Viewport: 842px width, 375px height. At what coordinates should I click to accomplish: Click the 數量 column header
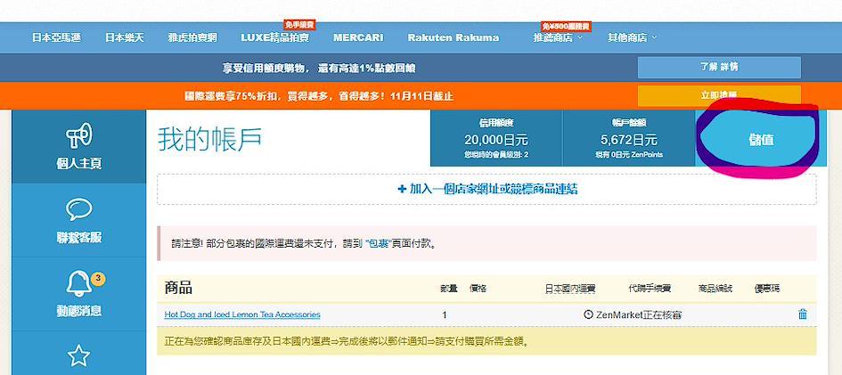click(x=448, y=289)
